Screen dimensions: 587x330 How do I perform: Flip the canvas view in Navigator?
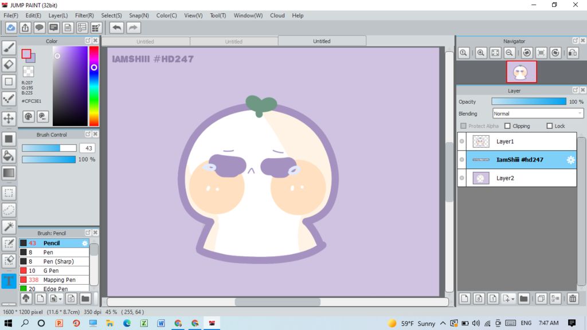coord(573,53)
